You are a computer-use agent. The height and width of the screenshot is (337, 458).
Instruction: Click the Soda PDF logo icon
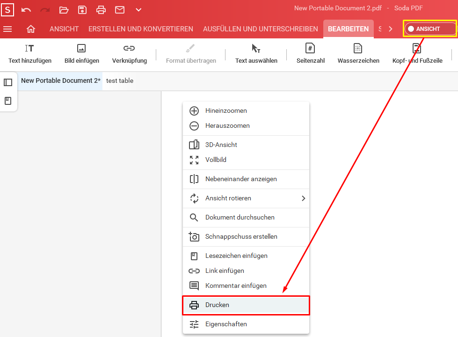[x=7, y=10]
